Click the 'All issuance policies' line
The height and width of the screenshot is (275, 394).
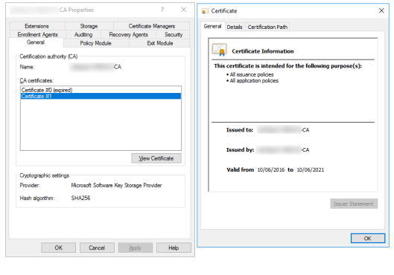pos(252,74)
